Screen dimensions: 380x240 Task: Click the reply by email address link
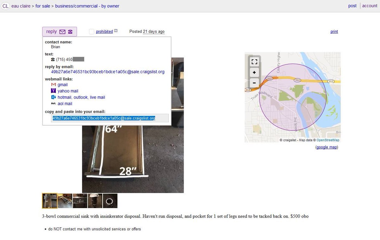[x=108, y=72]
